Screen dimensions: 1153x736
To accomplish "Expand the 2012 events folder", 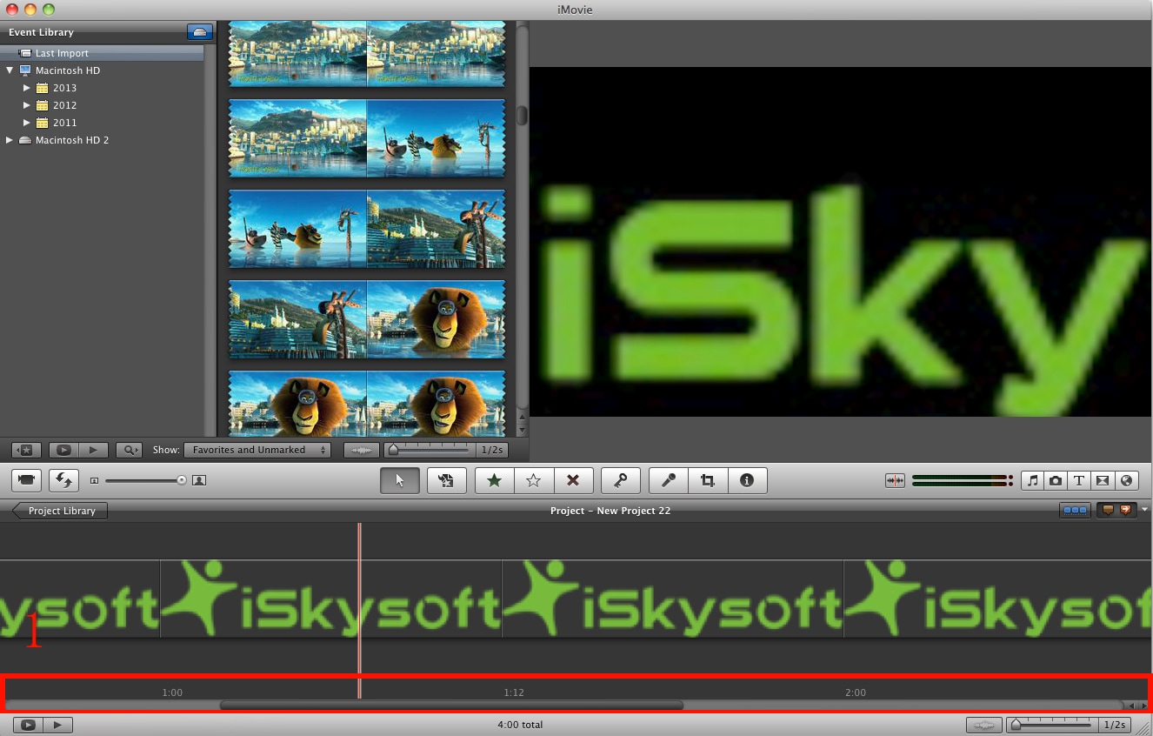I will [x=26, y=105].
